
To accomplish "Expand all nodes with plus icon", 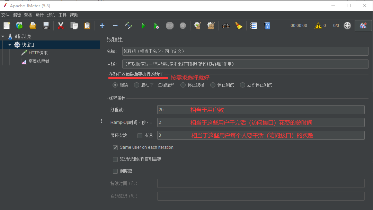I will pyautogui.click(x=102, y=26).
